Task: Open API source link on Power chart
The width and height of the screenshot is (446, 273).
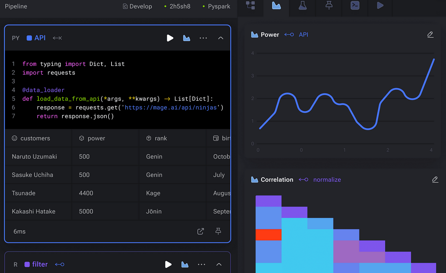Action: point(303,35)
